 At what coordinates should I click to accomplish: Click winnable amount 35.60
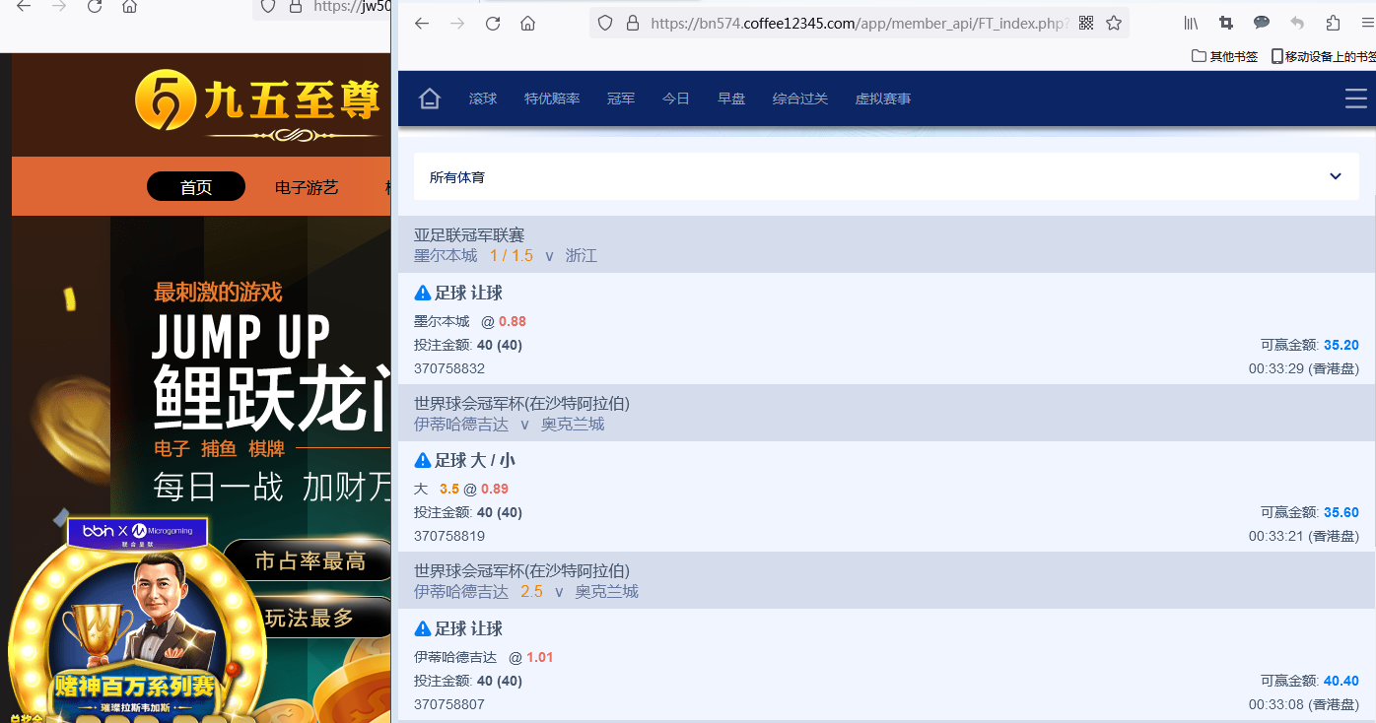(1342, 512)
